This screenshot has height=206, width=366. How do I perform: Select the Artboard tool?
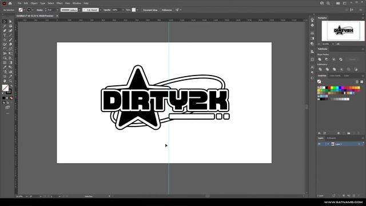5,76
